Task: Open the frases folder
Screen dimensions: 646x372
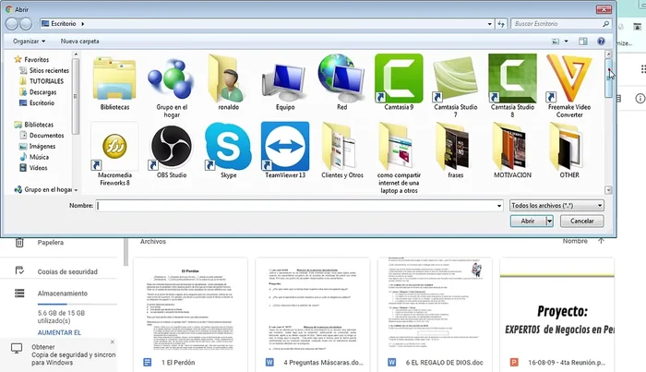Action: tap(455, 146)
